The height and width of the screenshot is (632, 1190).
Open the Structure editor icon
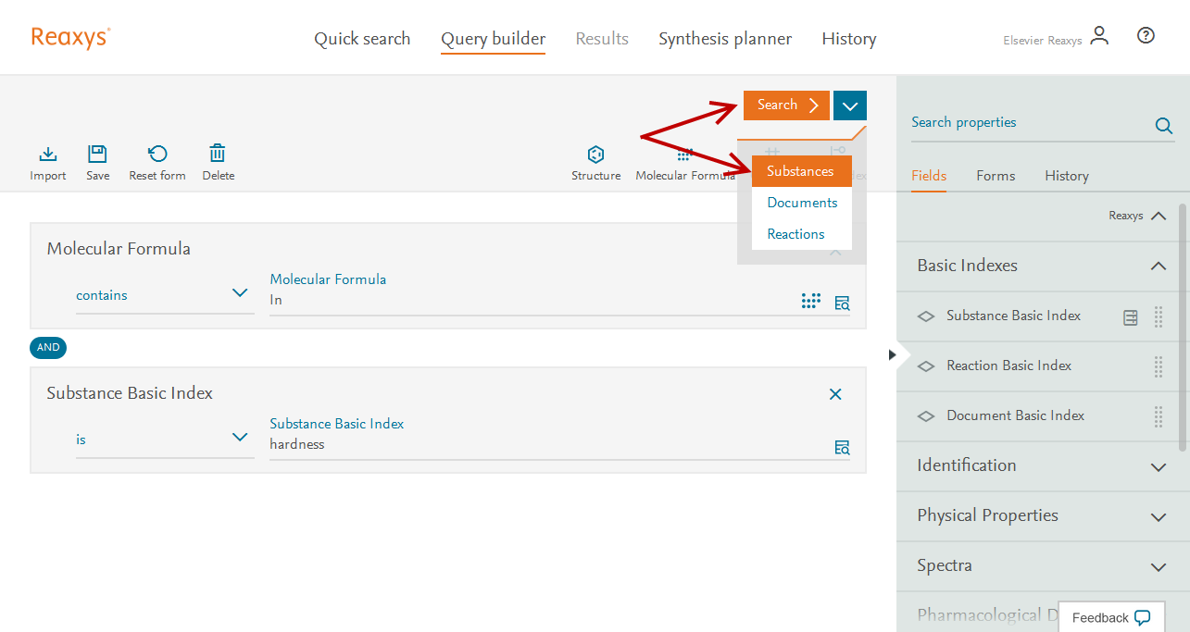click(x=595, y=155)
